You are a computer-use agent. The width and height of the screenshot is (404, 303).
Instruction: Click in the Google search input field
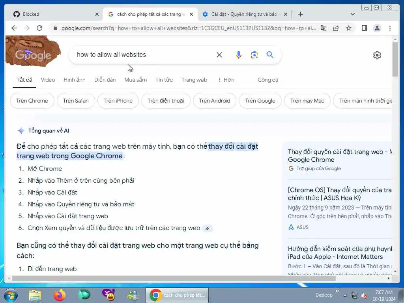(144, 54)
